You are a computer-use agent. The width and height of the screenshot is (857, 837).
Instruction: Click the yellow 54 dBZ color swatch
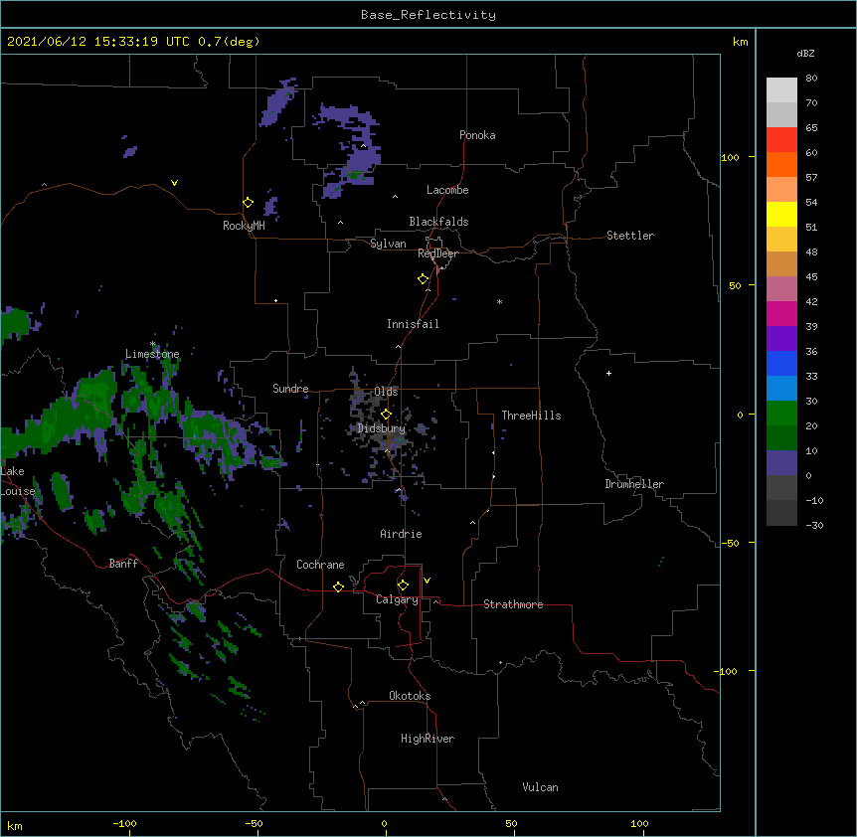click(781, 214)
